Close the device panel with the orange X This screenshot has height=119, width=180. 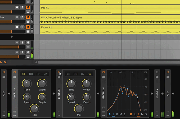(x=5, y=62)
